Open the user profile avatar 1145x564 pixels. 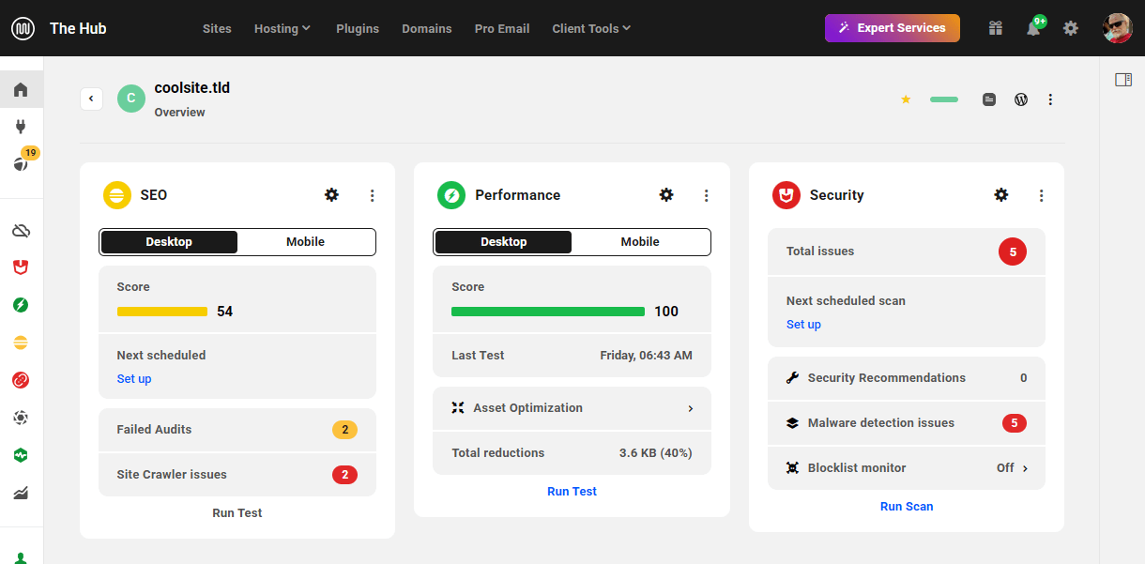(1117, 28)
